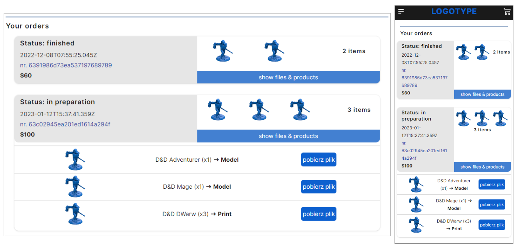
Task: Click pobierz plik for D&D DWarw
Action: (318, 214)
